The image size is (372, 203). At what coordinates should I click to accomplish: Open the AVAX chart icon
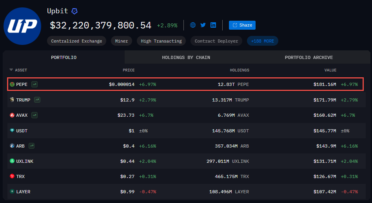(34, 115)
